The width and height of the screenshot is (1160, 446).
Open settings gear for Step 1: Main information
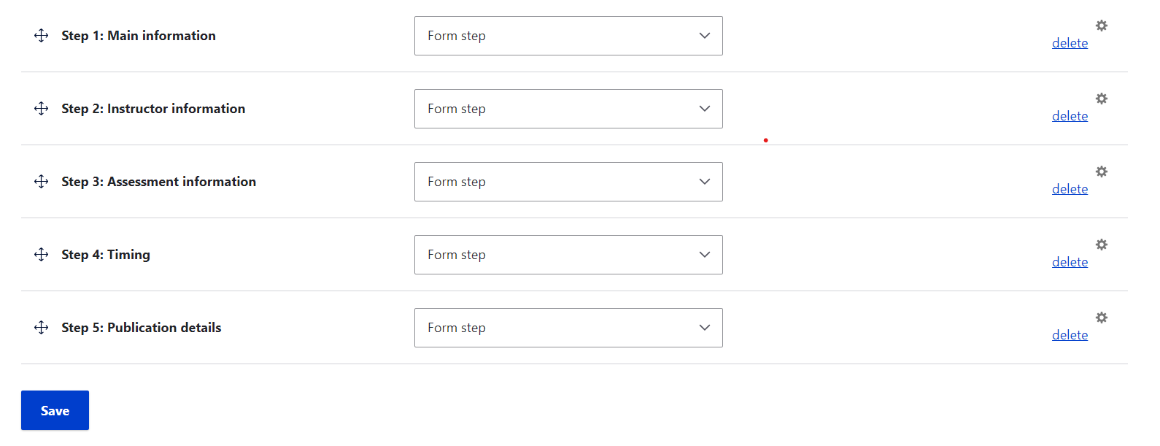tap(1101, 26)
